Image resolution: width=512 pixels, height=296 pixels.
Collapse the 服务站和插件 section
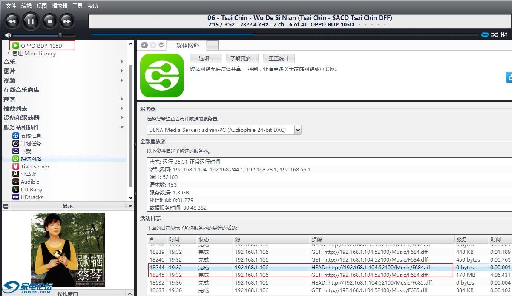[x=122, y=127]
